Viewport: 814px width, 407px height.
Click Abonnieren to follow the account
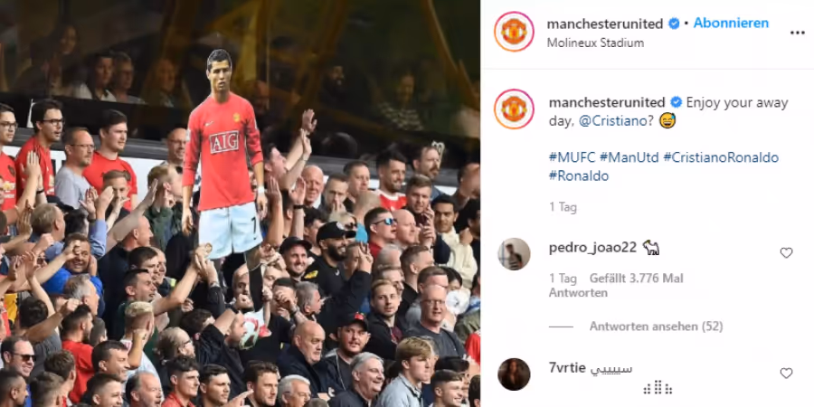coord(731,24)
